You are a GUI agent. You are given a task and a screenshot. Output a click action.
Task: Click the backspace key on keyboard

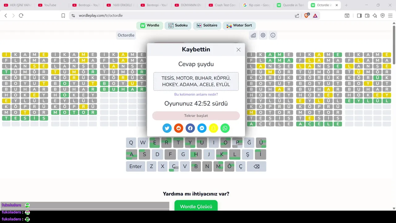coord(256,166)
